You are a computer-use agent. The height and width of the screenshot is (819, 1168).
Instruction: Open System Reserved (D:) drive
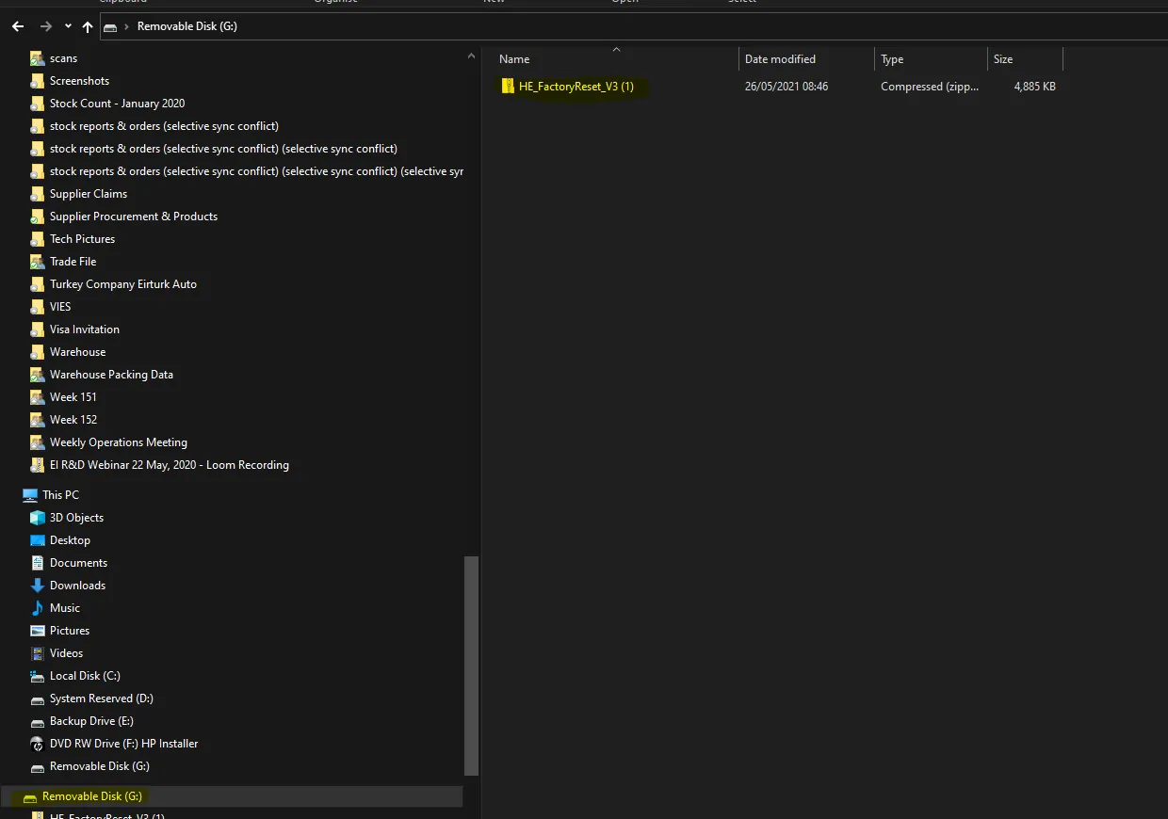[101, 699]
